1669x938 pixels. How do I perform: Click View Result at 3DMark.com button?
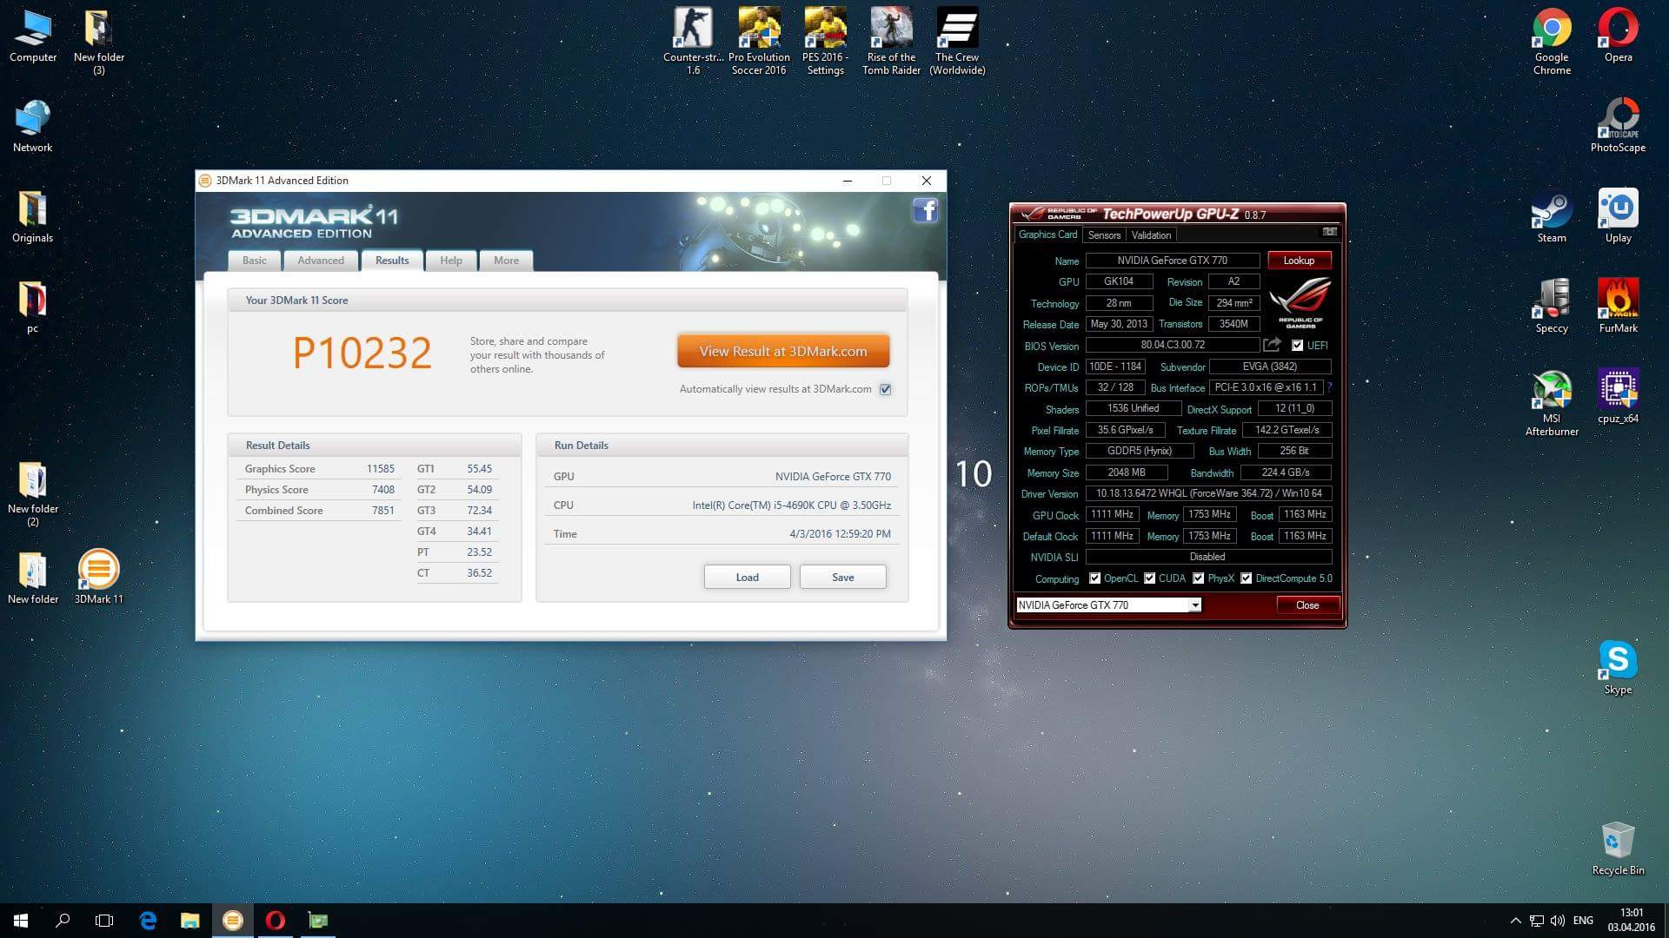(x=783, y=352)
